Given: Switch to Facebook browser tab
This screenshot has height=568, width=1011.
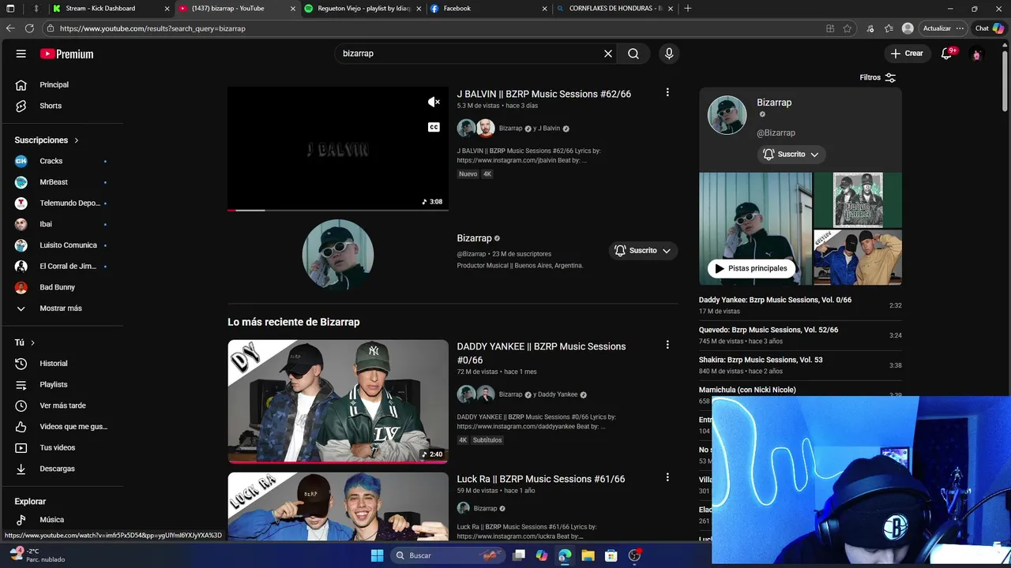Looking at the screenshot, I should (488, 9).
